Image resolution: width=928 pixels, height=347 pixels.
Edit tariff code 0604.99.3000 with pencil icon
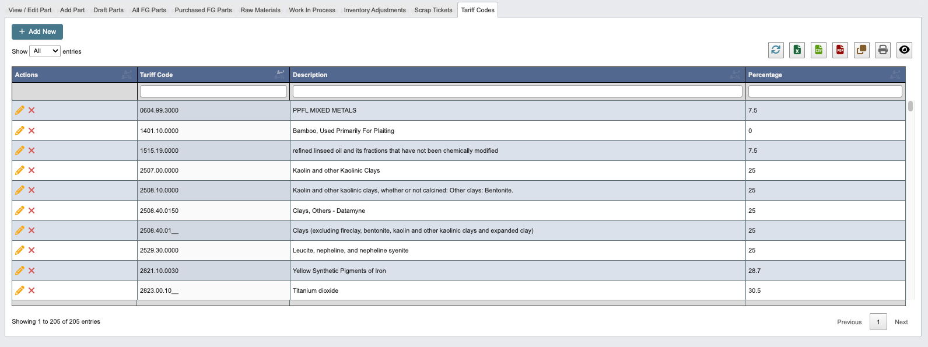[x=19, y=110]
